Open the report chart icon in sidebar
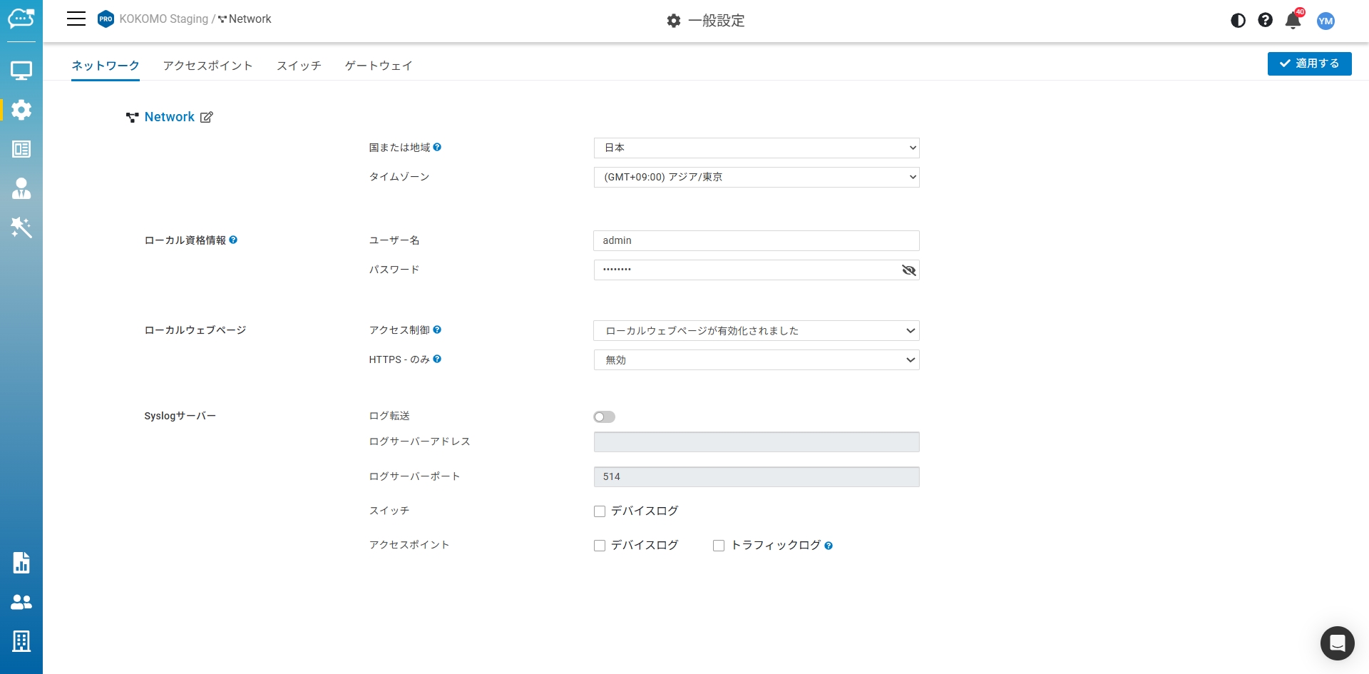The height and width of the screenshot is (674, 1369). [21, 563]
